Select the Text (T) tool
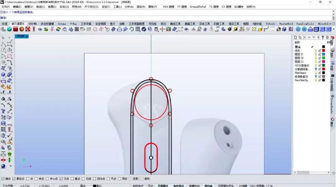 (3, 111)
